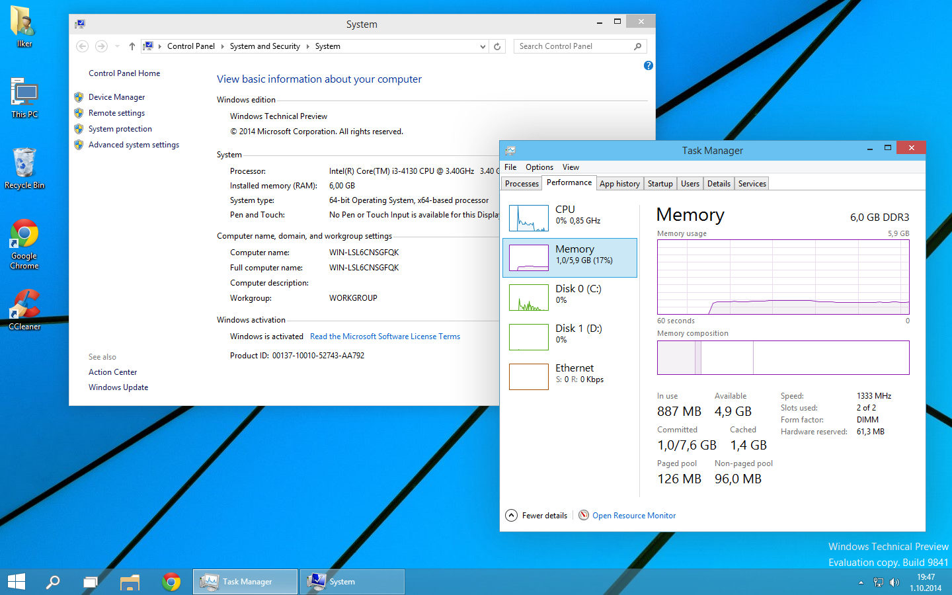
Task: Expand arrow after System and Security breadcrumb
Action: coord(308,46)
